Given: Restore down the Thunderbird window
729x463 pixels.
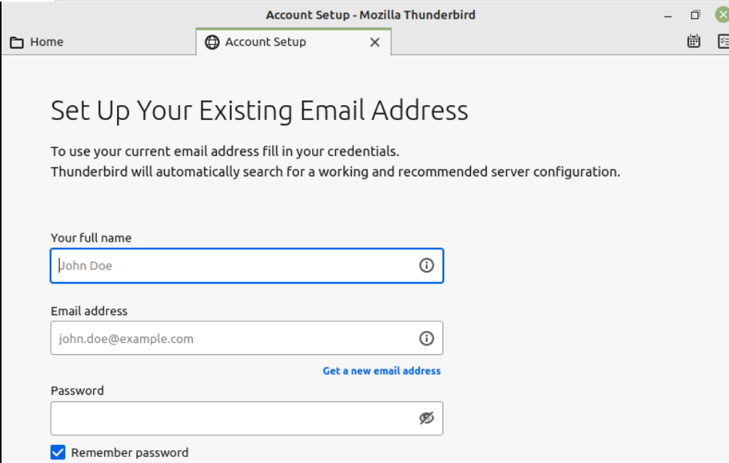Looking at the screenshot, I should point(695,15).
